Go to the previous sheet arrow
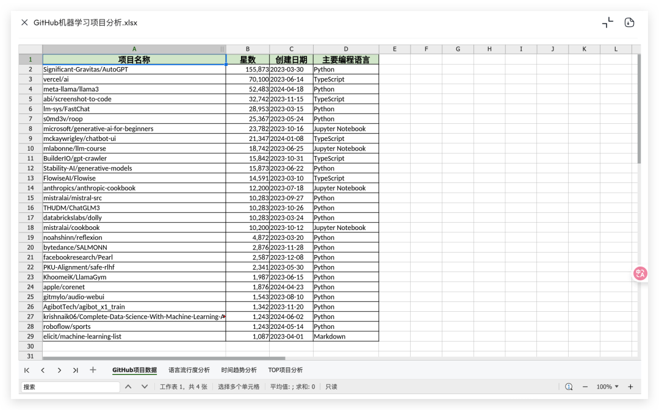The width and height of the screenshot is (659, 410). 43,370
